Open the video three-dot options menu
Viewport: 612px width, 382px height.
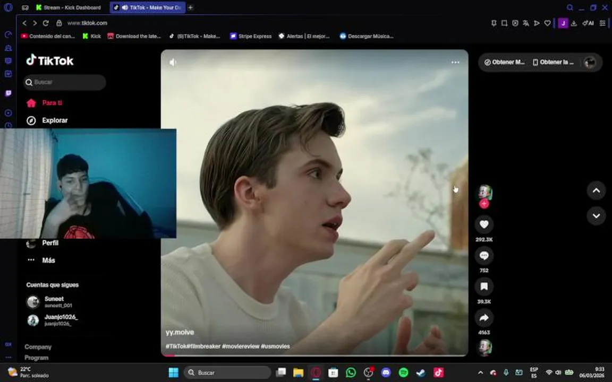(x=455, y=63)
